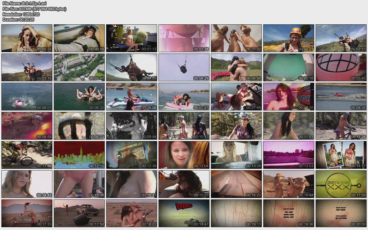This screenshot has height=230, width=368.
Task: Select the lake wake thumbnail at 00:08:34
Action: (x=341, y=97)
